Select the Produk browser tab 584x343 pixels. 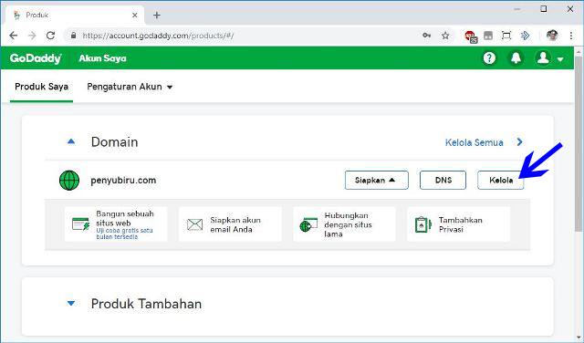tap(75, 16)
